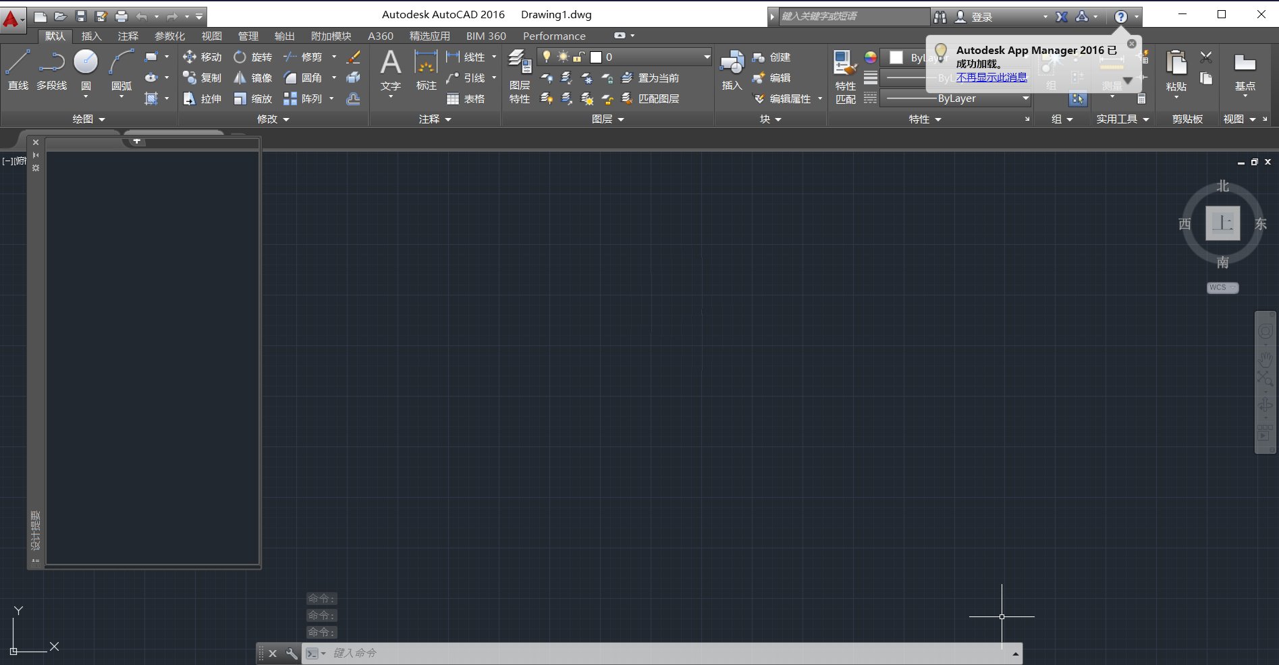Click the 不再显示此消息 link
The width and height of the screenshot is (1279, 665).
(x=991, y=77)
